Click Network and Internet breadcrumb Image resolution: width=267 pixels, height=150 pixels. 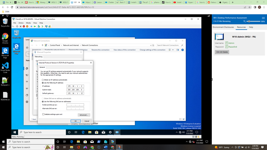click(71, 45)
